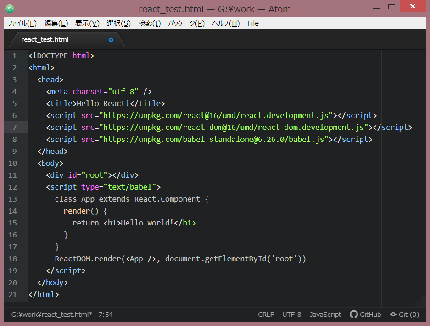Click the opening <head> tag

(x=50, y=80)
